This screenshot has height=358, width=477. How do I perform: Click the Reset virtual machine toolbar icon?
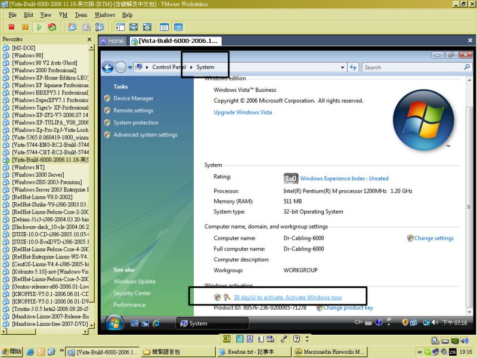(52, 27)
